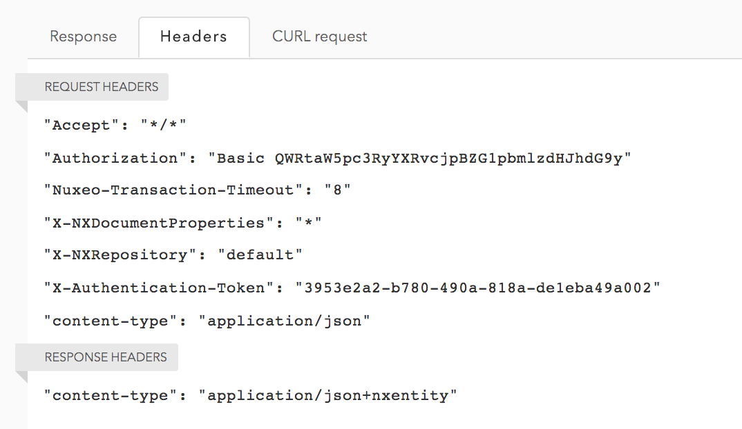Click the X-Authentication-Token header key
Image resolution: width=742 pixels, height=429 pixels.
point(158,288)
